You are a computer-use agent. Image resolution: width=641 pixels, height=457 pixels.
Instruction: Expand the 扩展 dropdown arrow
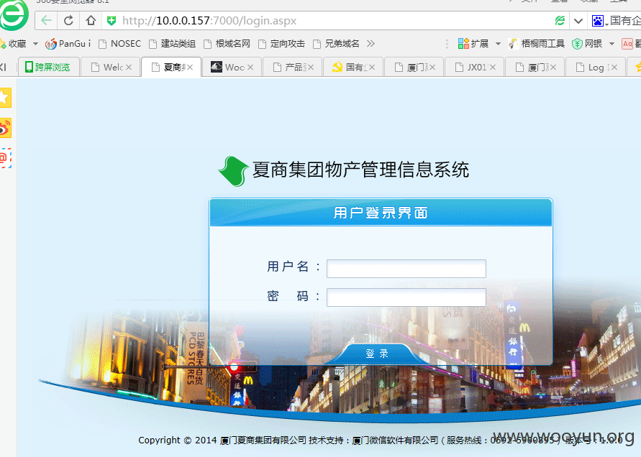pos(498,44)
